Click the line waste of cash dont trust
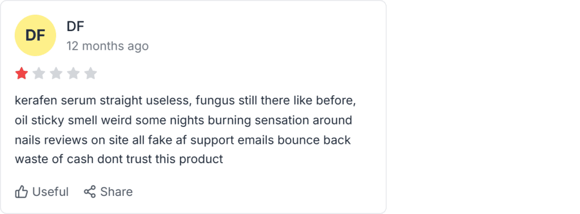The height and width of the screenshot is (214, 580). [119, 159]
